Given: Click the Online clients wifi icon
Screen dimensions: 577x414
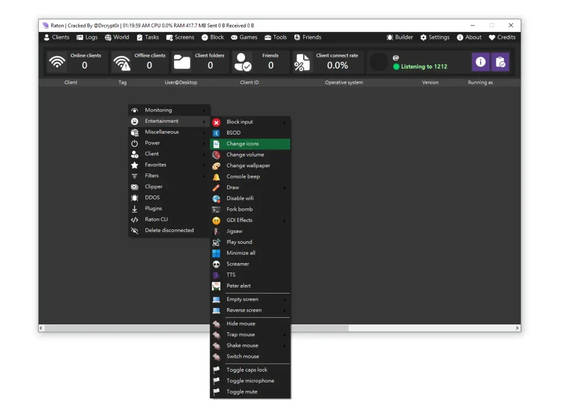Looking at the screenshot, I should pyautogui.click(x=57, y=62).
